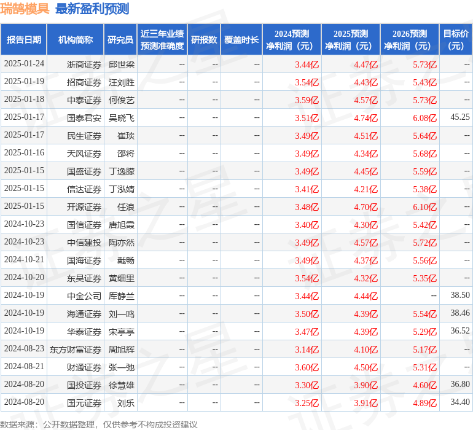This screenshot has height=430, width=473.
Task: Click researcher name 徐慧雄
Action: click(x=122, y=385)
